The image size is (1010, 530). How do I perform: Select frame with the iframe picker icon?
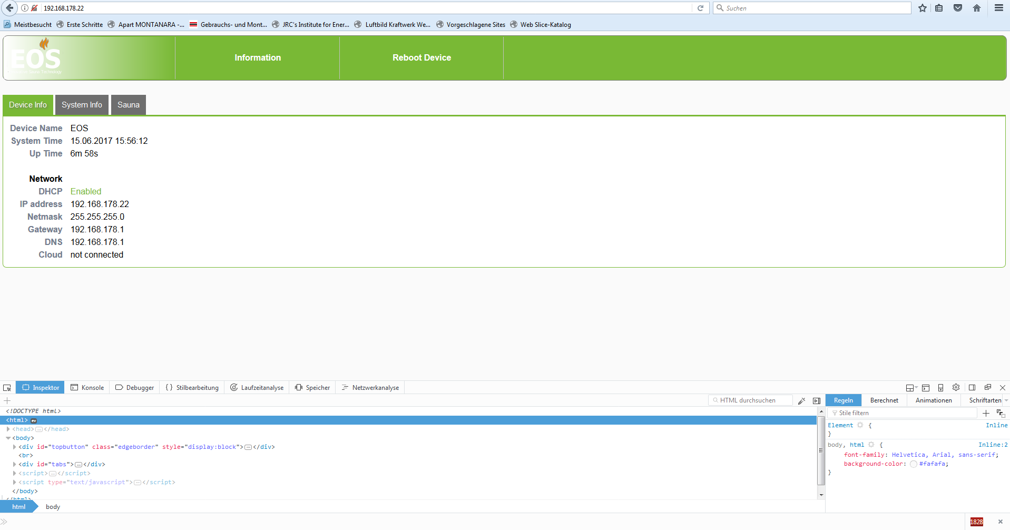tap(911, 388)
